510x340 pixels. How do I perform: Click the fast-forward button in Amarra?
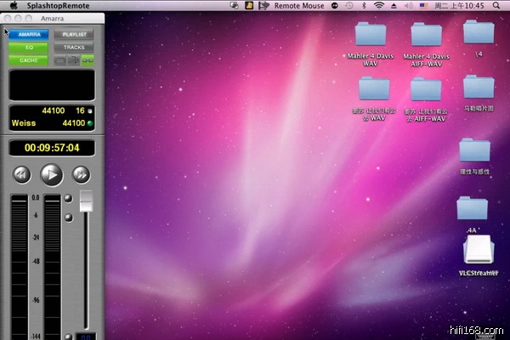pyautogui.click(x=82, y=174)
